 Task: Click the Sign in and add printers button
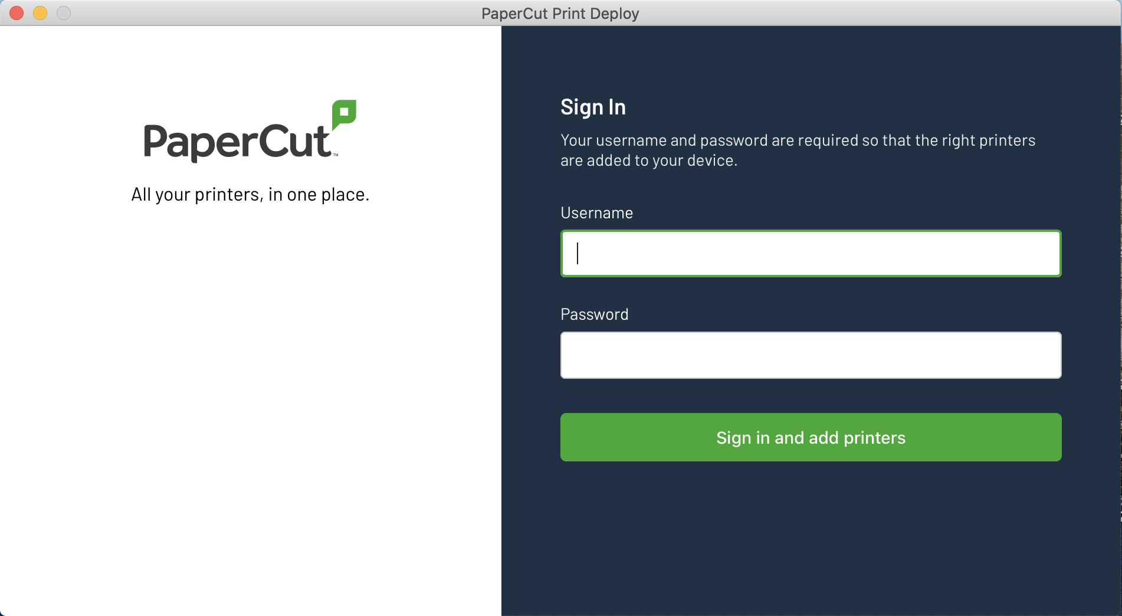tap(811, 437)
